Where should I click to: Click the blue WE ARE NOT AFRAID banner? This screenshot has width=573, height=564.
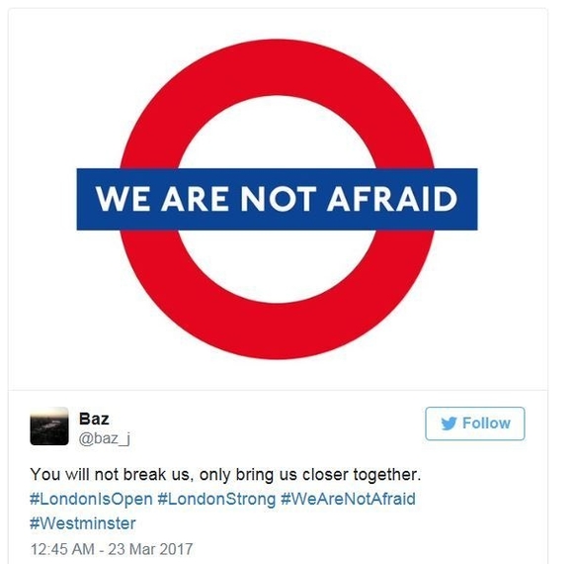(277, 199)
